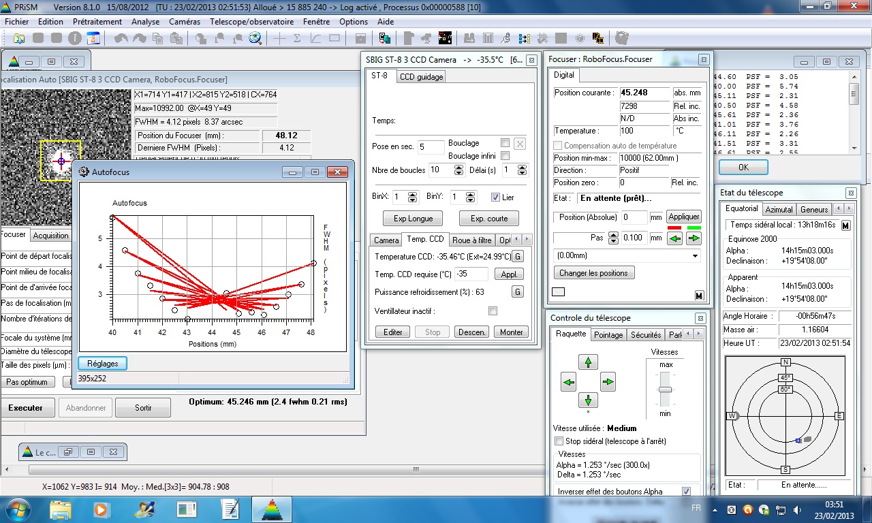This screenshot has height=523, width=872.
Task: Click the magnifier zoom toolbar icon
Action: click(x=255, y=38)
